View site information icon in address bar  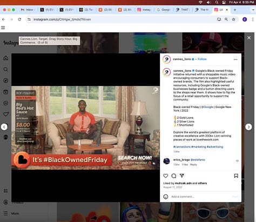pos(29,19)
